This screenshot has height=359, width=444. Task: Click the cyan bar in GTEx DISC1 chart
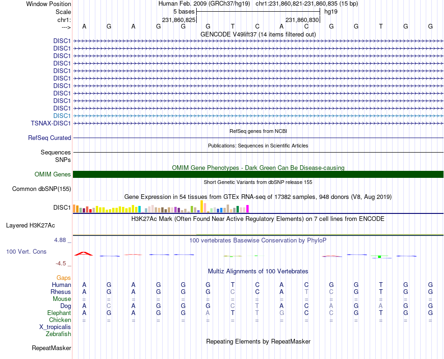pos(140,209)
